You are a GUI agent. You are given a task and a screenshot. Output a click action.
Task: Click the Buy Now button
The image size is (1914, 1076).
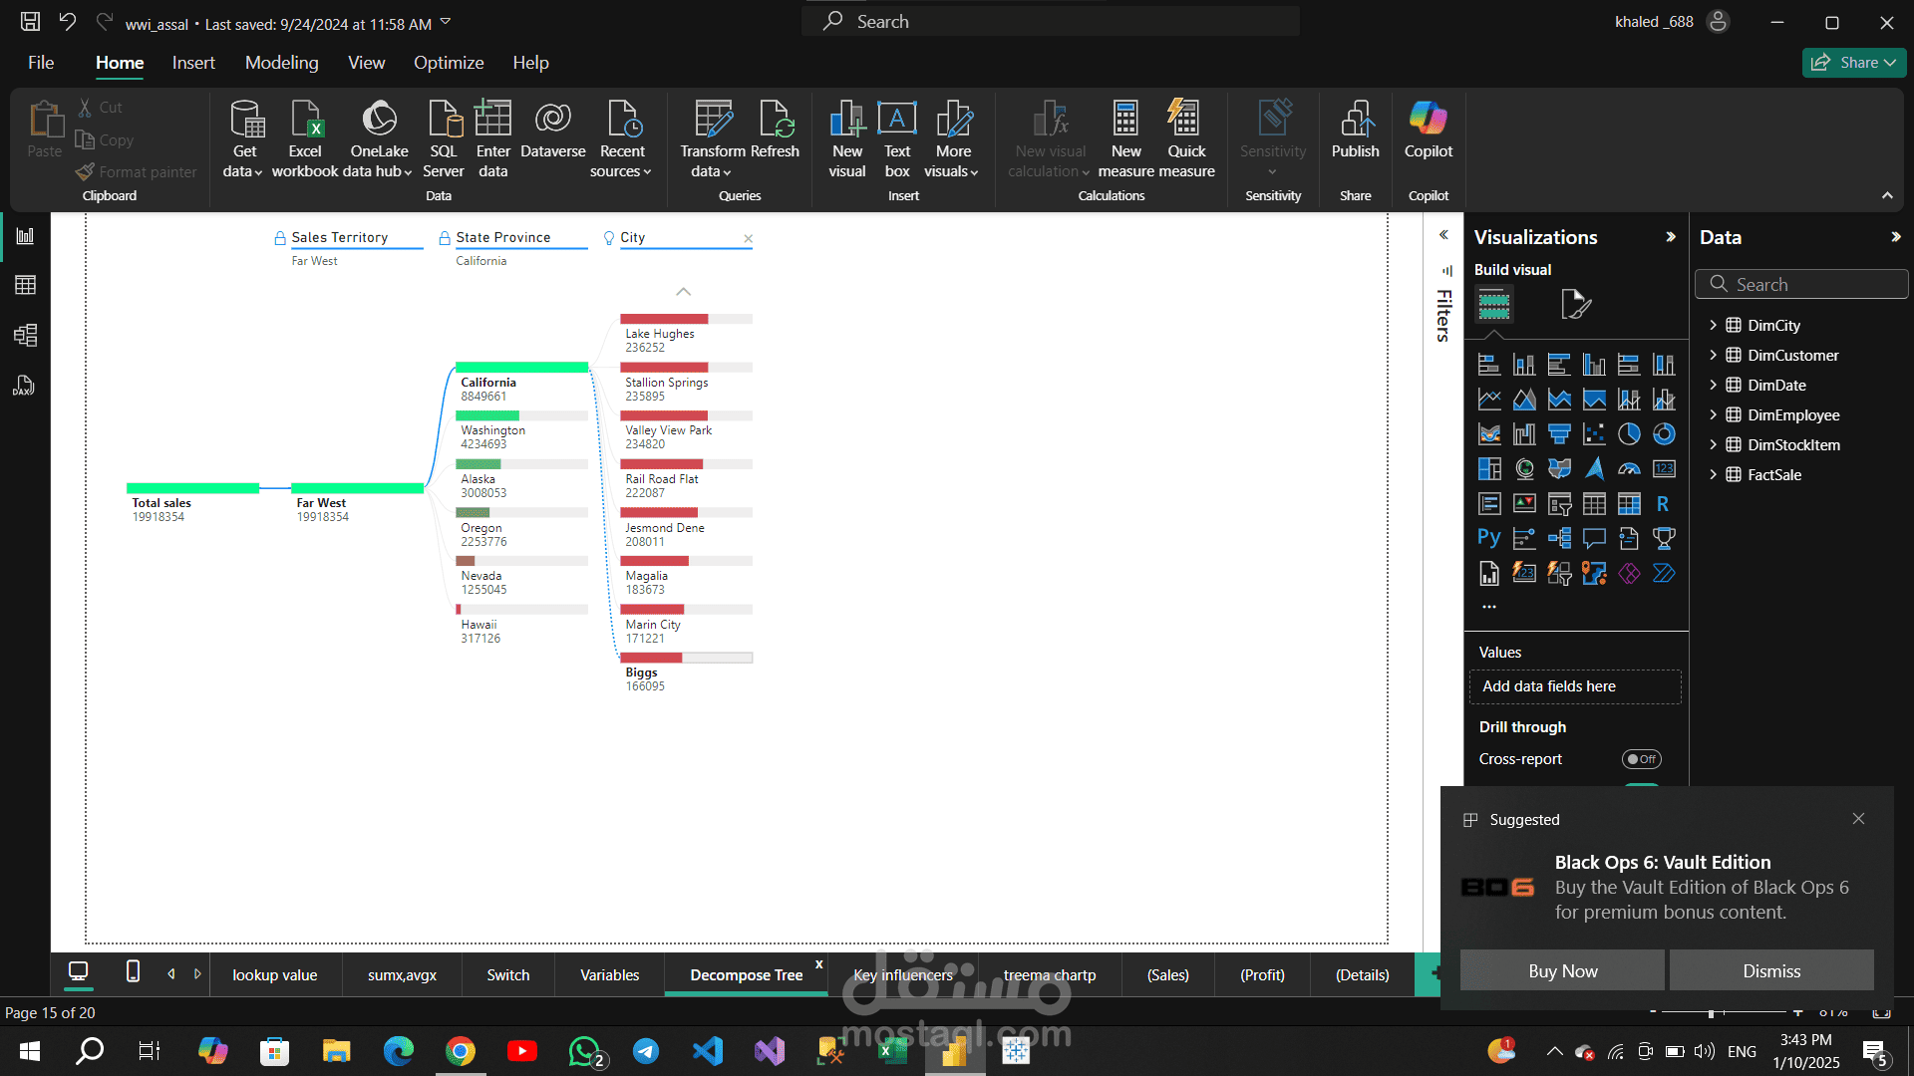point(1562,970)
